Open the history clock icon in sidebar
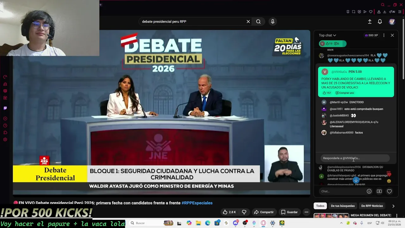405x228 pixels. pyautogui.click(x=5, y=126)
